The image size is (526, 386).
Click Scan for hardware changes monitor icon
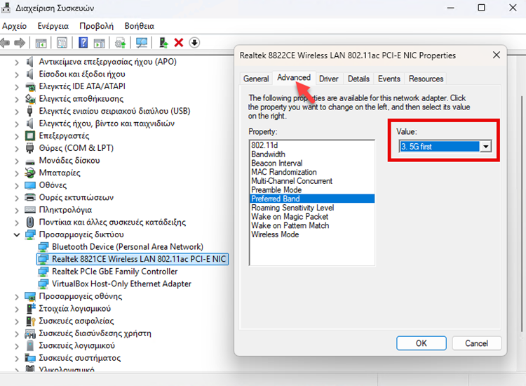tap(142, 43)
